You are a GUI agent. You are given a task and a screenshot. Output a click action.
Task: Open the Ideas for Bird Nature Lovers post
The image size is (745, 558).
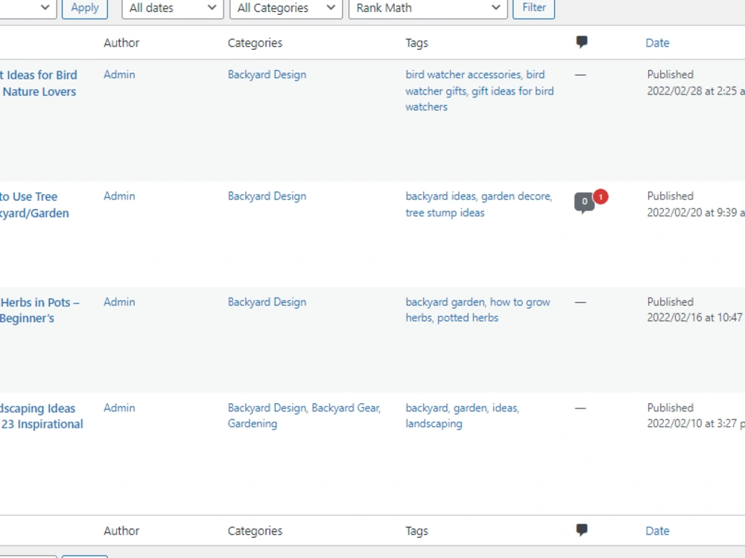tap(39, 83)
